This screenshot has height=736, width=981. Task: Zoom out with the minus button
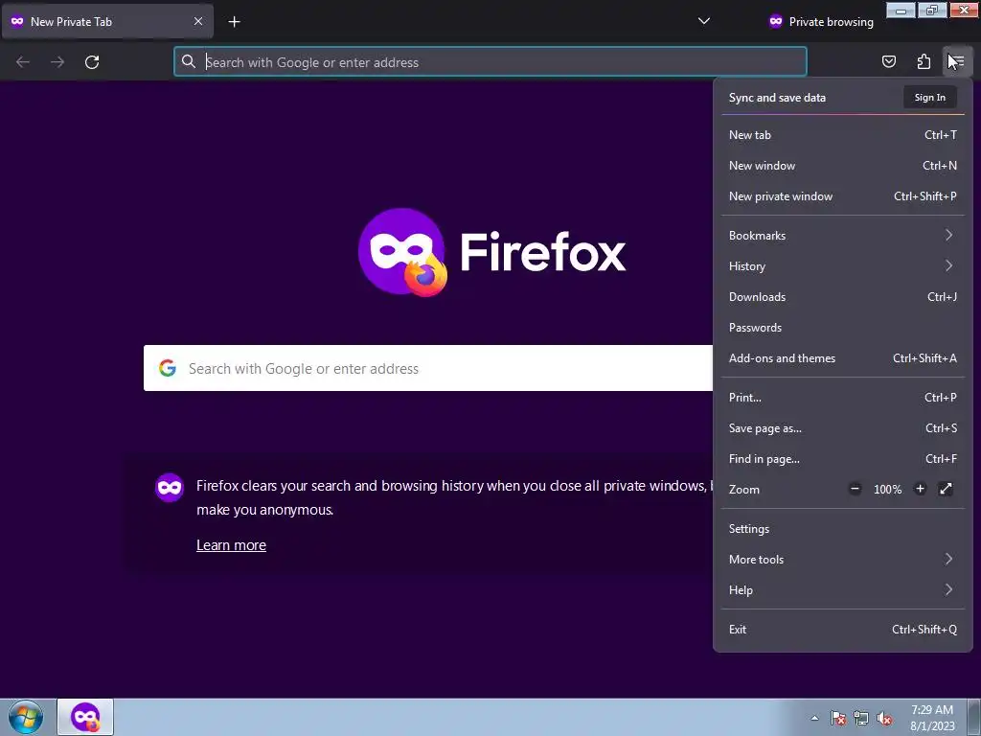855,489
